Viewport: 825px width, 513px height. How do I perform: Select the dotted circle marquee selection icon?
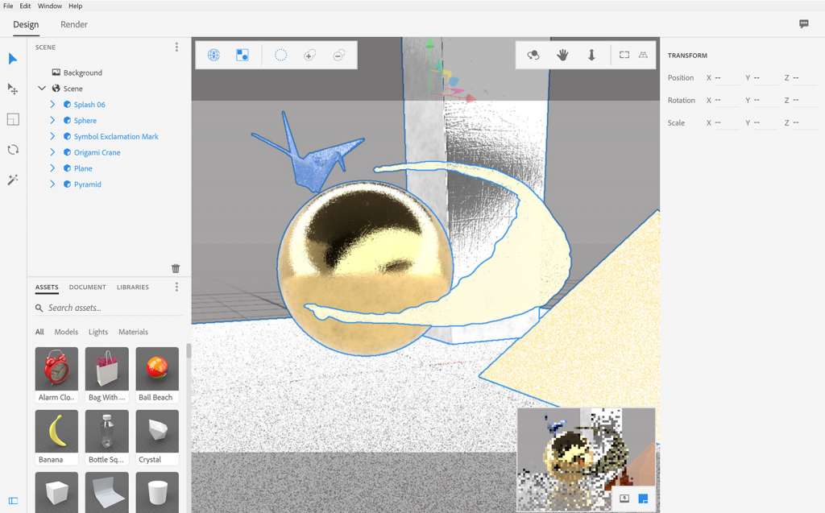(280, 55)
